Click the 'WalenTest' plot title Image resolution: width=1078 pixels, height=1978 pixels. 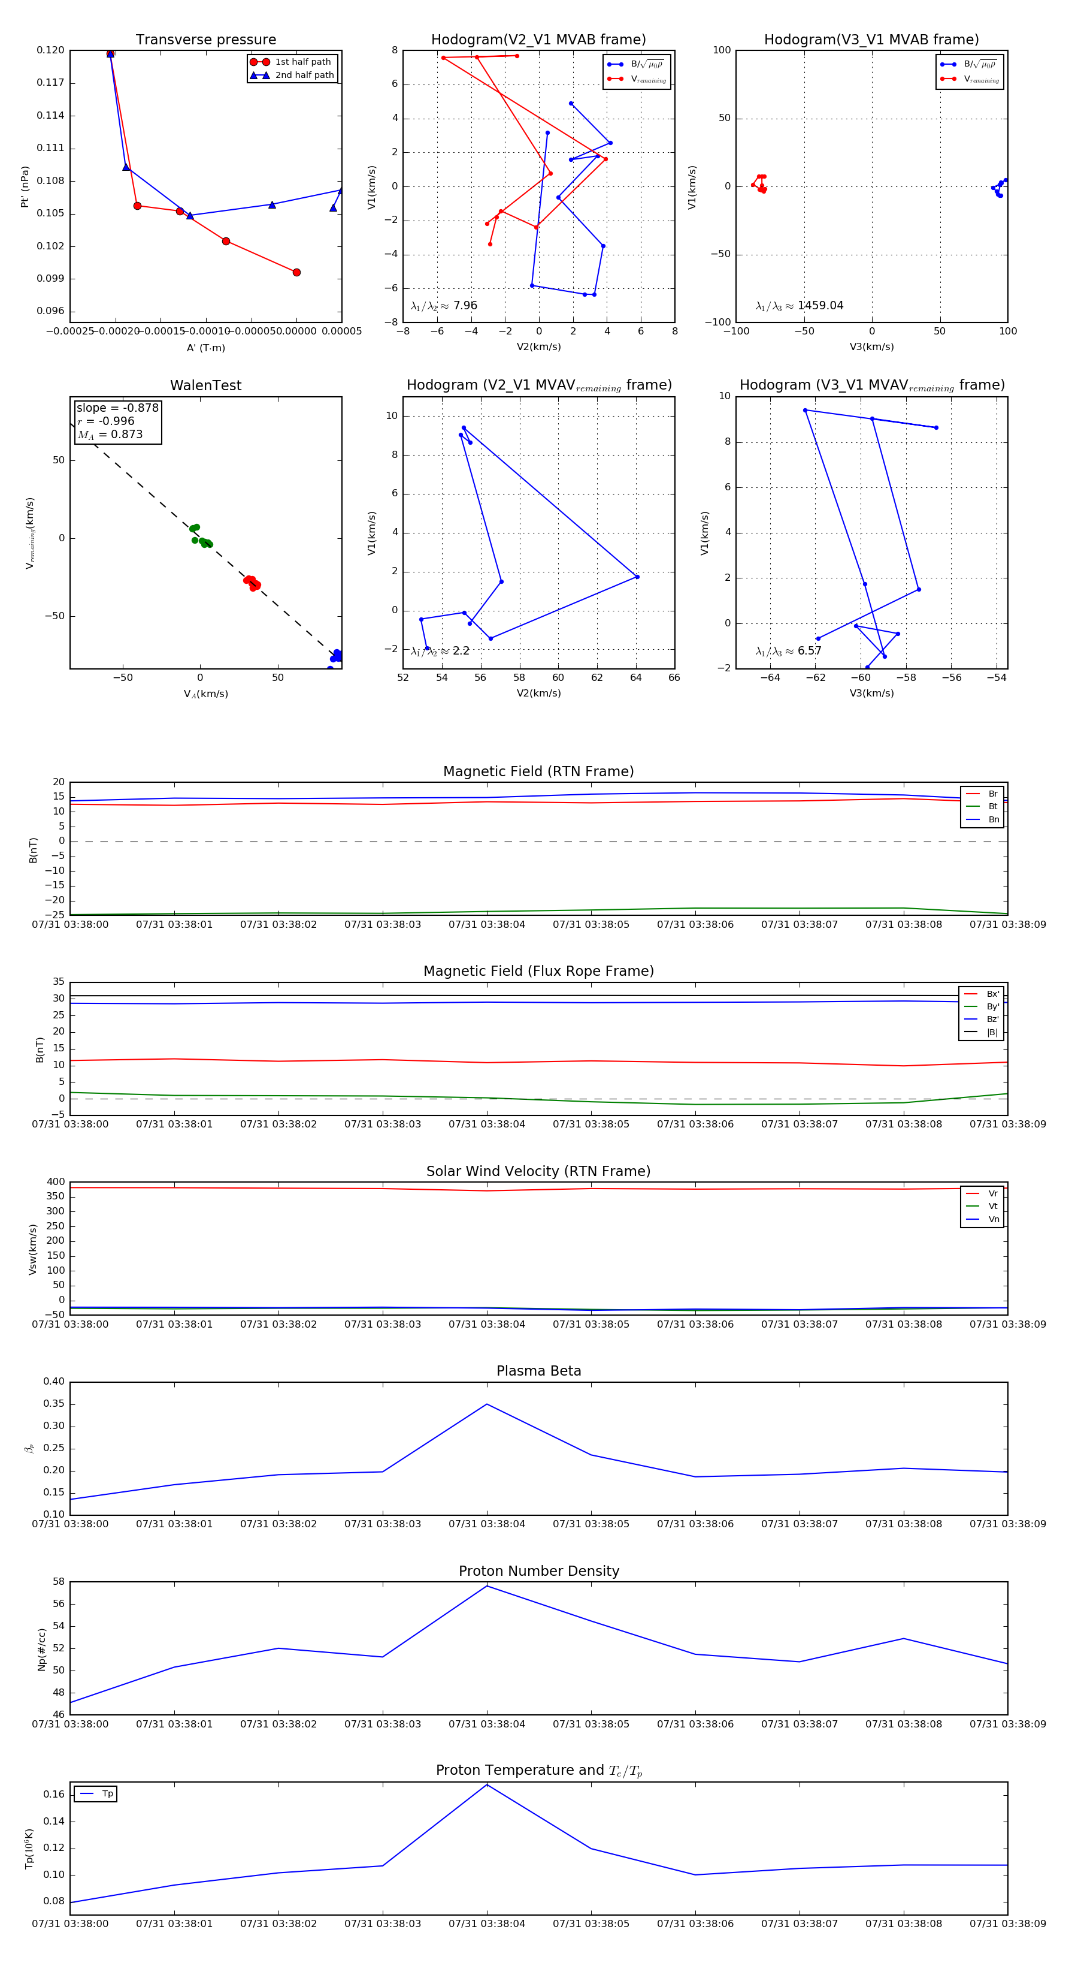(205, 385)
